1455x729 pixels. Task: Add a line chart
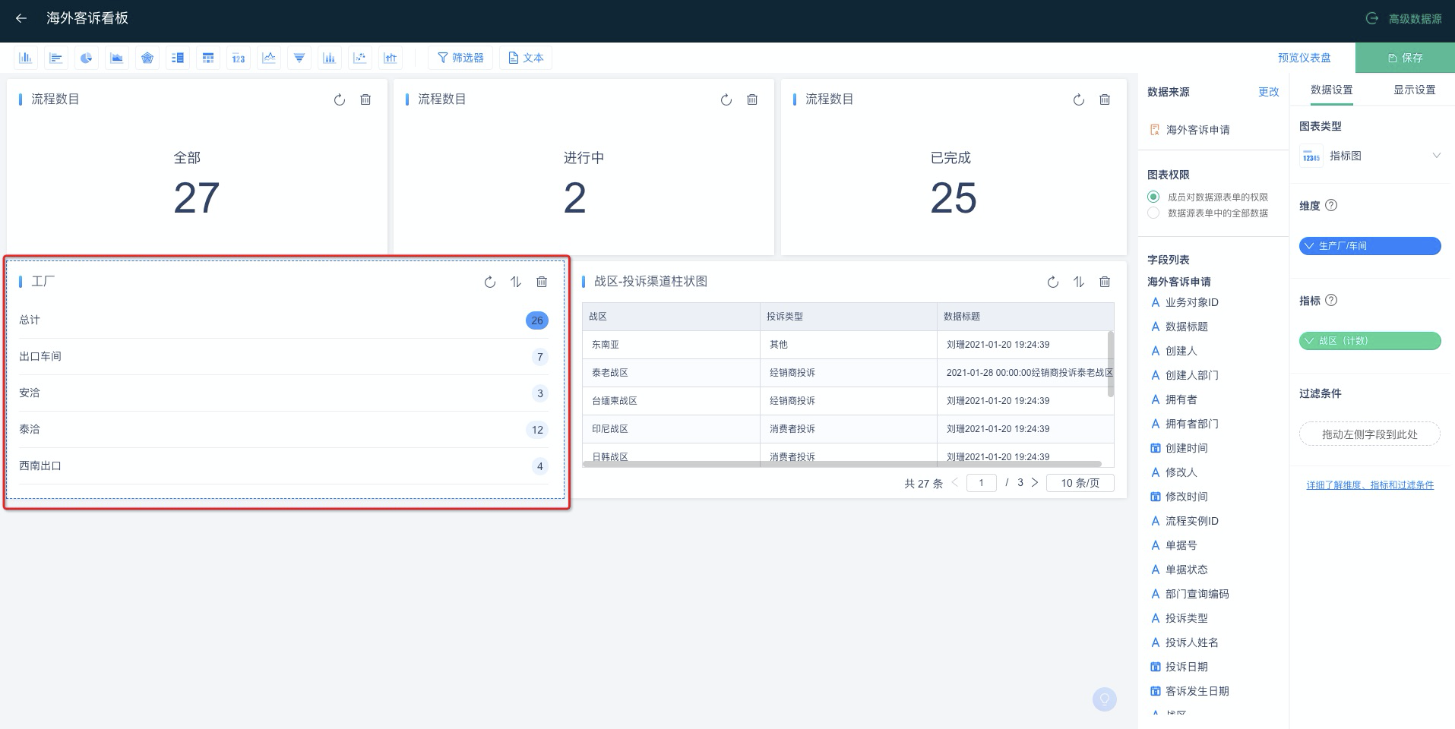pos(269,58)
